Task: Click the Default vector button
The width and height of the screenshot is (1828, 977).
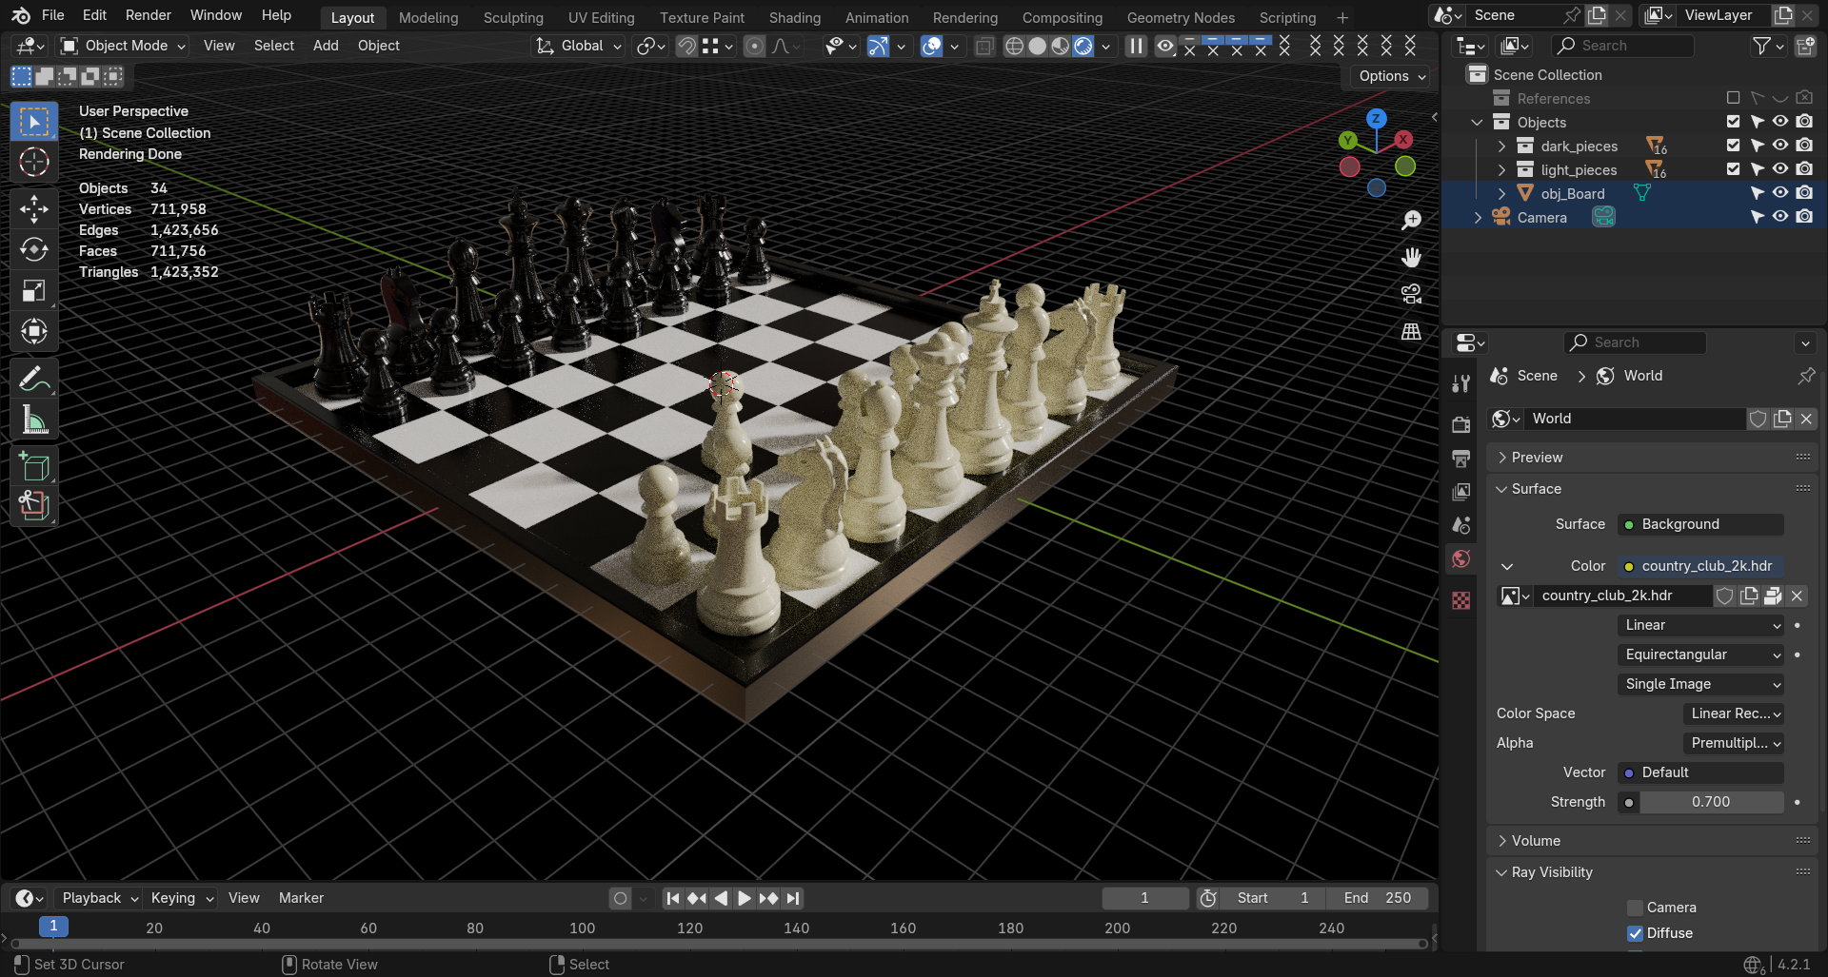Action: point(1700,772)
